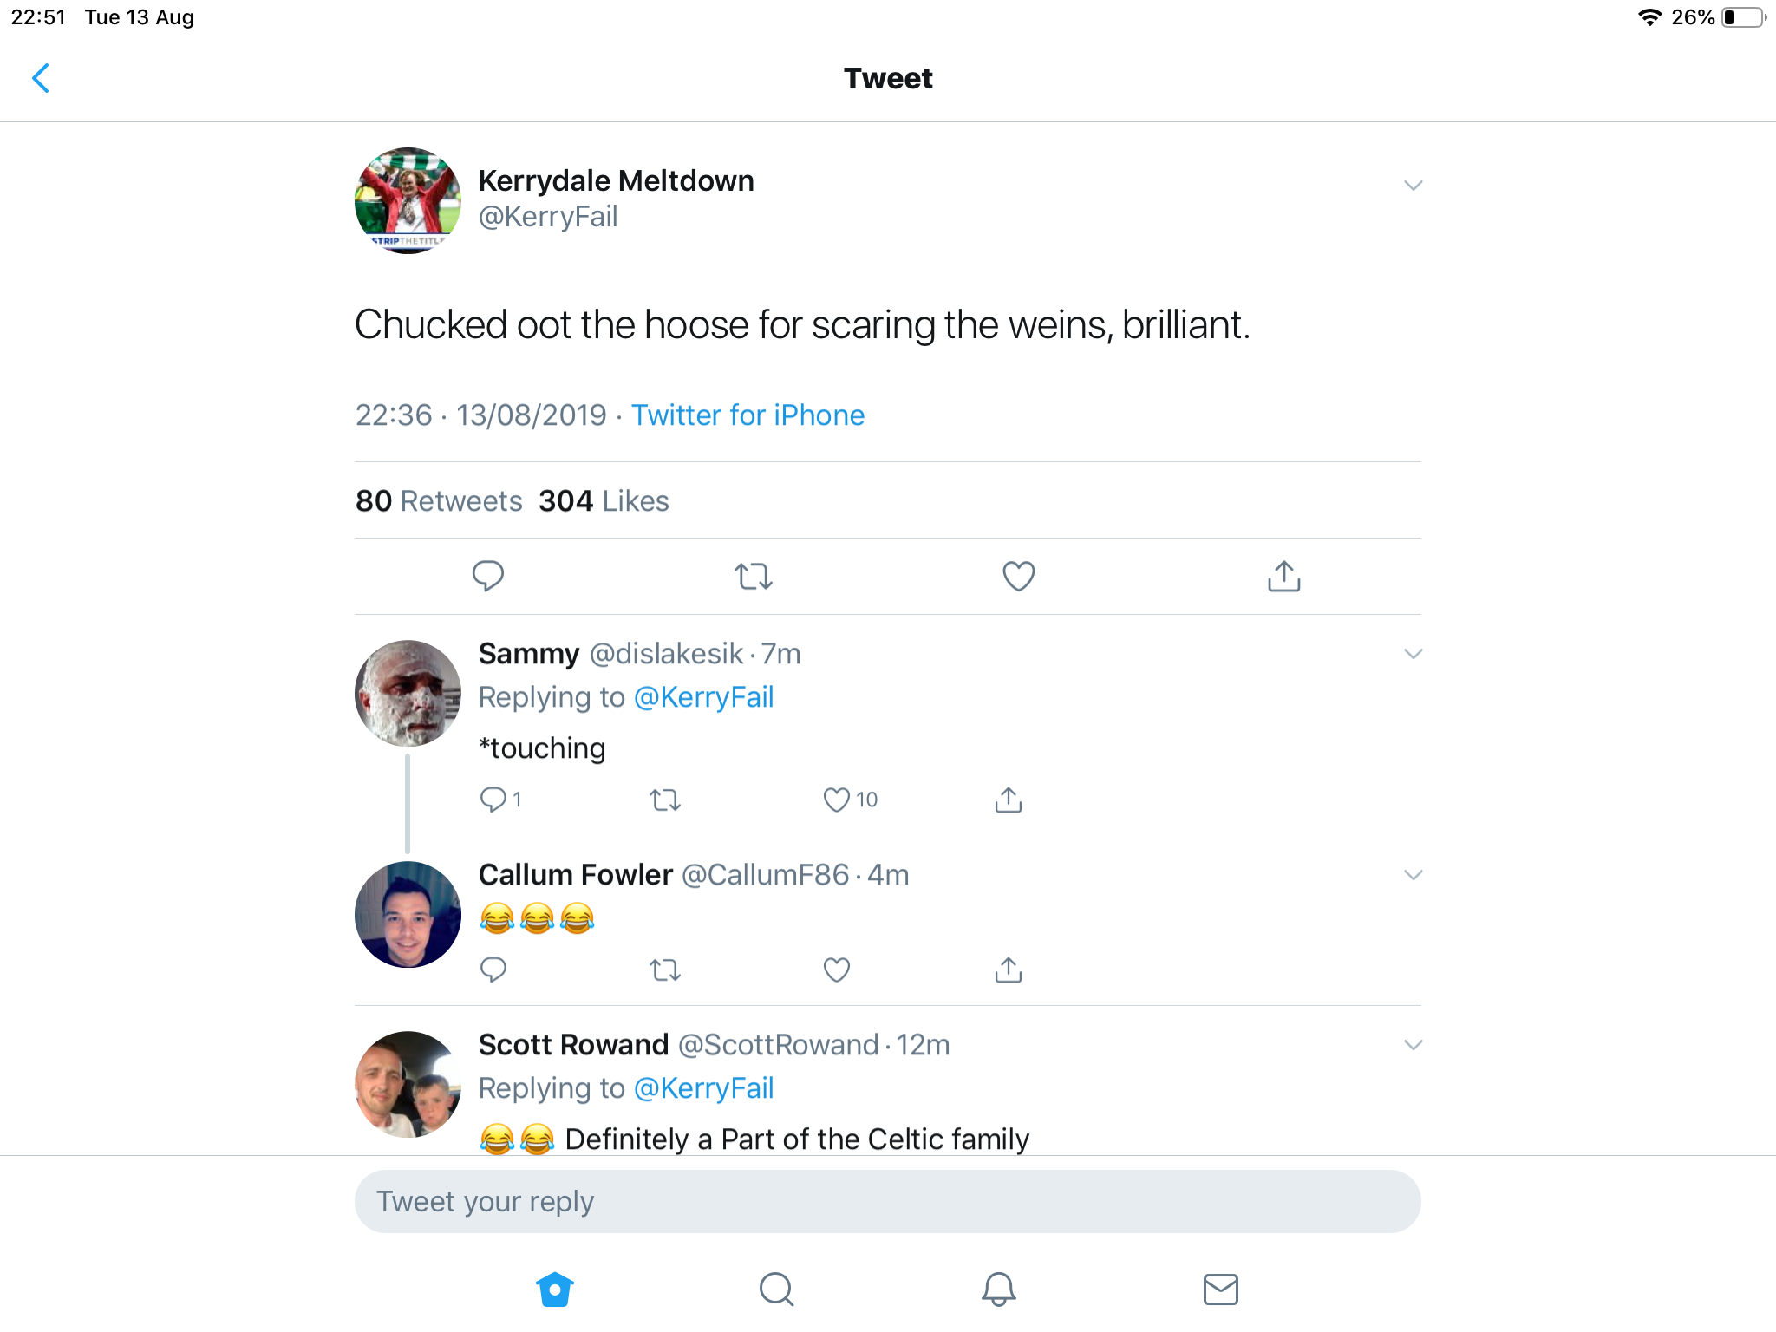The width and height of the screenshot is (1776, 1332).
Task: Open the Messages envelope tab
Action: coord(1220,1290)
